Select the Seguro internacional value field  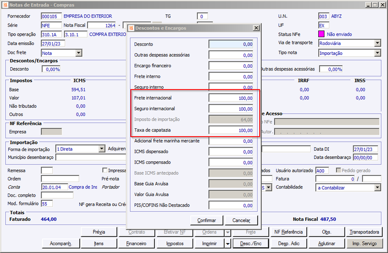coord(231,109)
